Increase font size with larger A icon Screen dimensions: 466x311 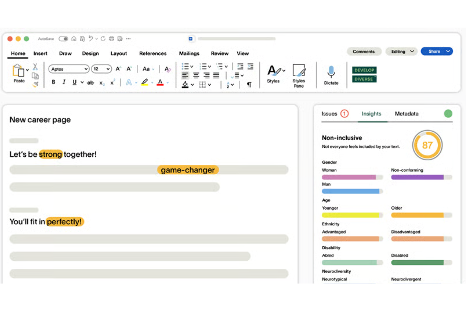click(118, 69)
